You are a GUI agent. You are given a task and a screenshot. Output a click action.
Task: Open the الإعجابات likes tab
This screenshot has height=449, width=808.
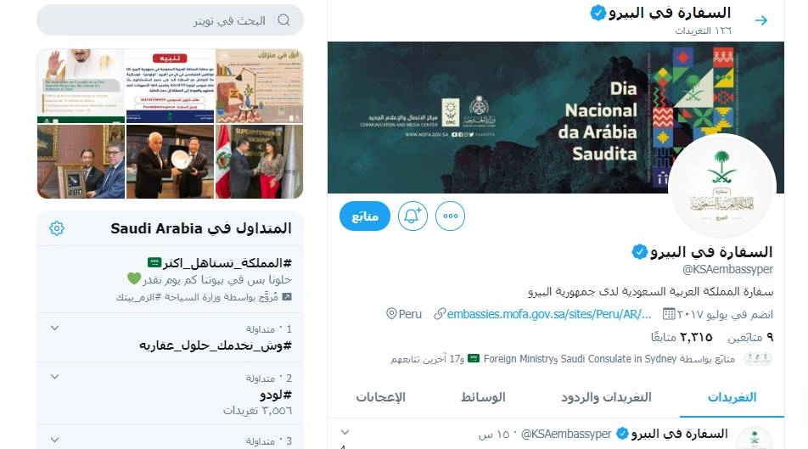pos(381,397)
